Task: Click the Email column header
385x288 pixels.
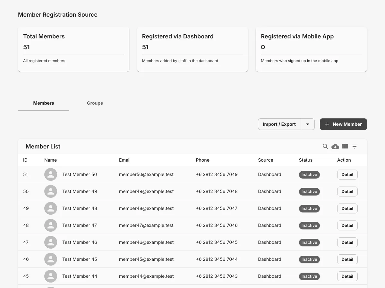Action: click(125, 160)
